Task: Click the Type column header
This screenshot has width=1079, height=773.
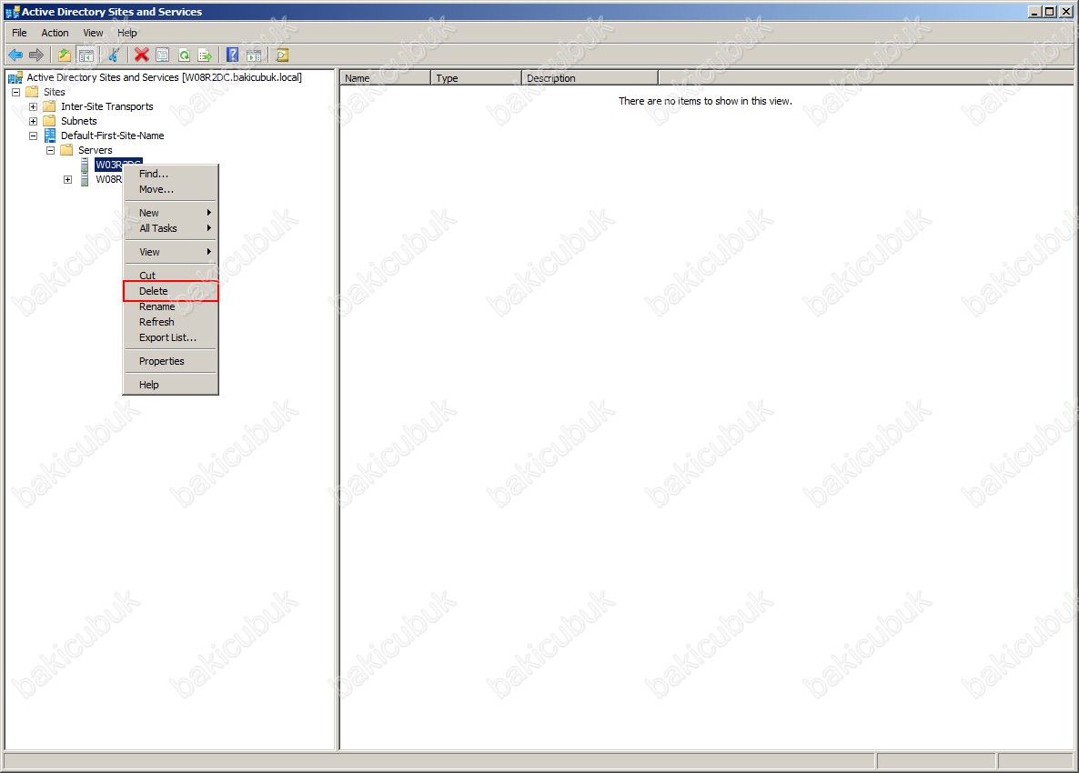Action: (x=476, y=78)
